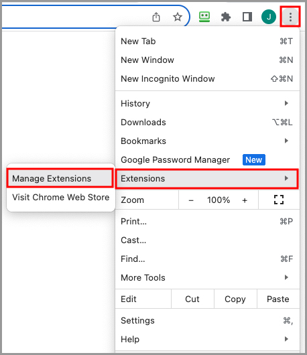Screen dimensions: 307x355
Task: Open Downloads from the menu
Action: [x=207, y=123]
